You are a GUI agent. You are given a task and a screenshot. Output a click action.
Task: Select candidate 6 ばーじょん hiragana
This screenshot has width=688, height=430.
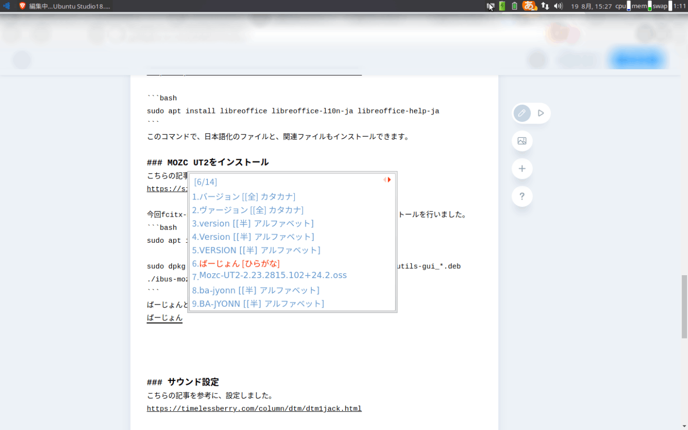coord(236,263)
